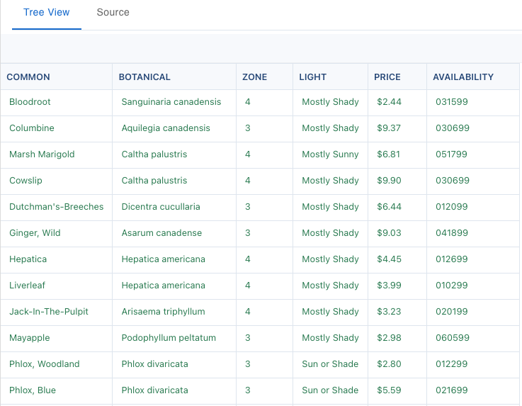Select the Arisaema triphyllum cell
The height and width of the screenshot is (406, 522).
coord(174,312)
